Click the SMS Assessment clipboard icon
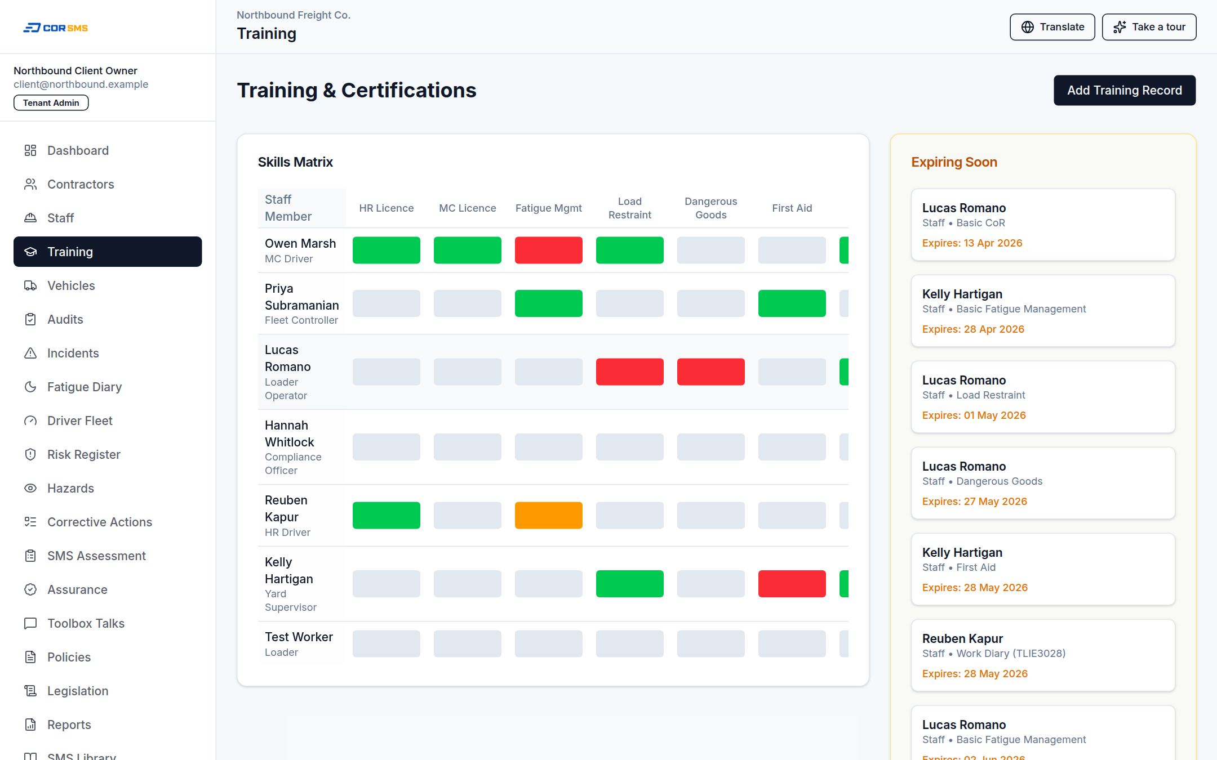This screenshot has width=1217, height=760. (30, 556)
